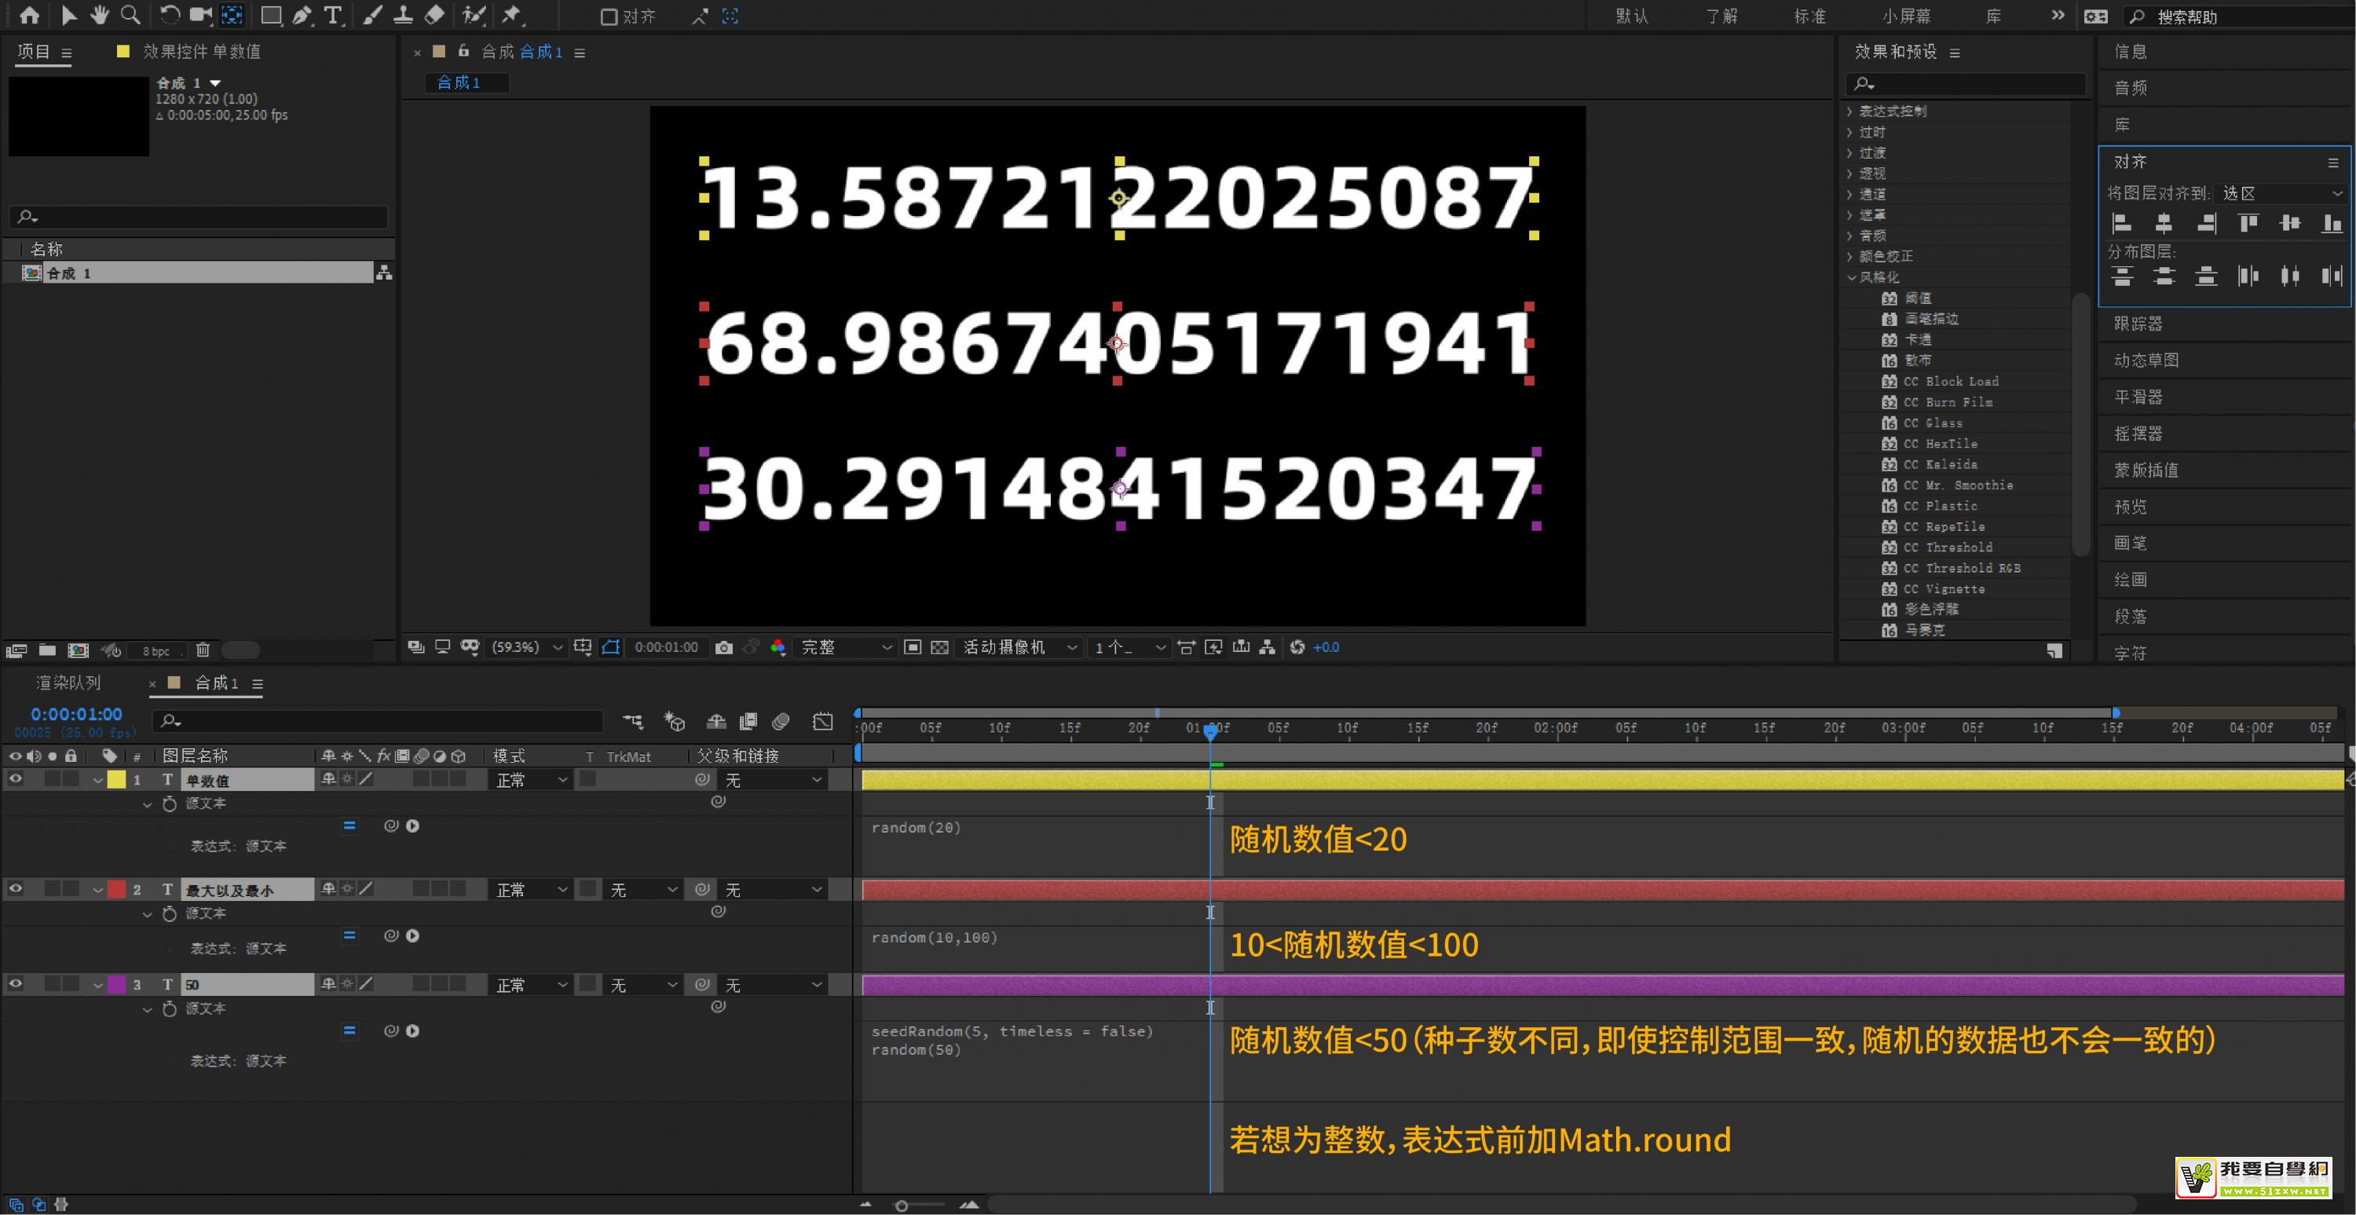Select the Puppet Pin tool
The image size is (2356, 1215).
pos(511,15)
